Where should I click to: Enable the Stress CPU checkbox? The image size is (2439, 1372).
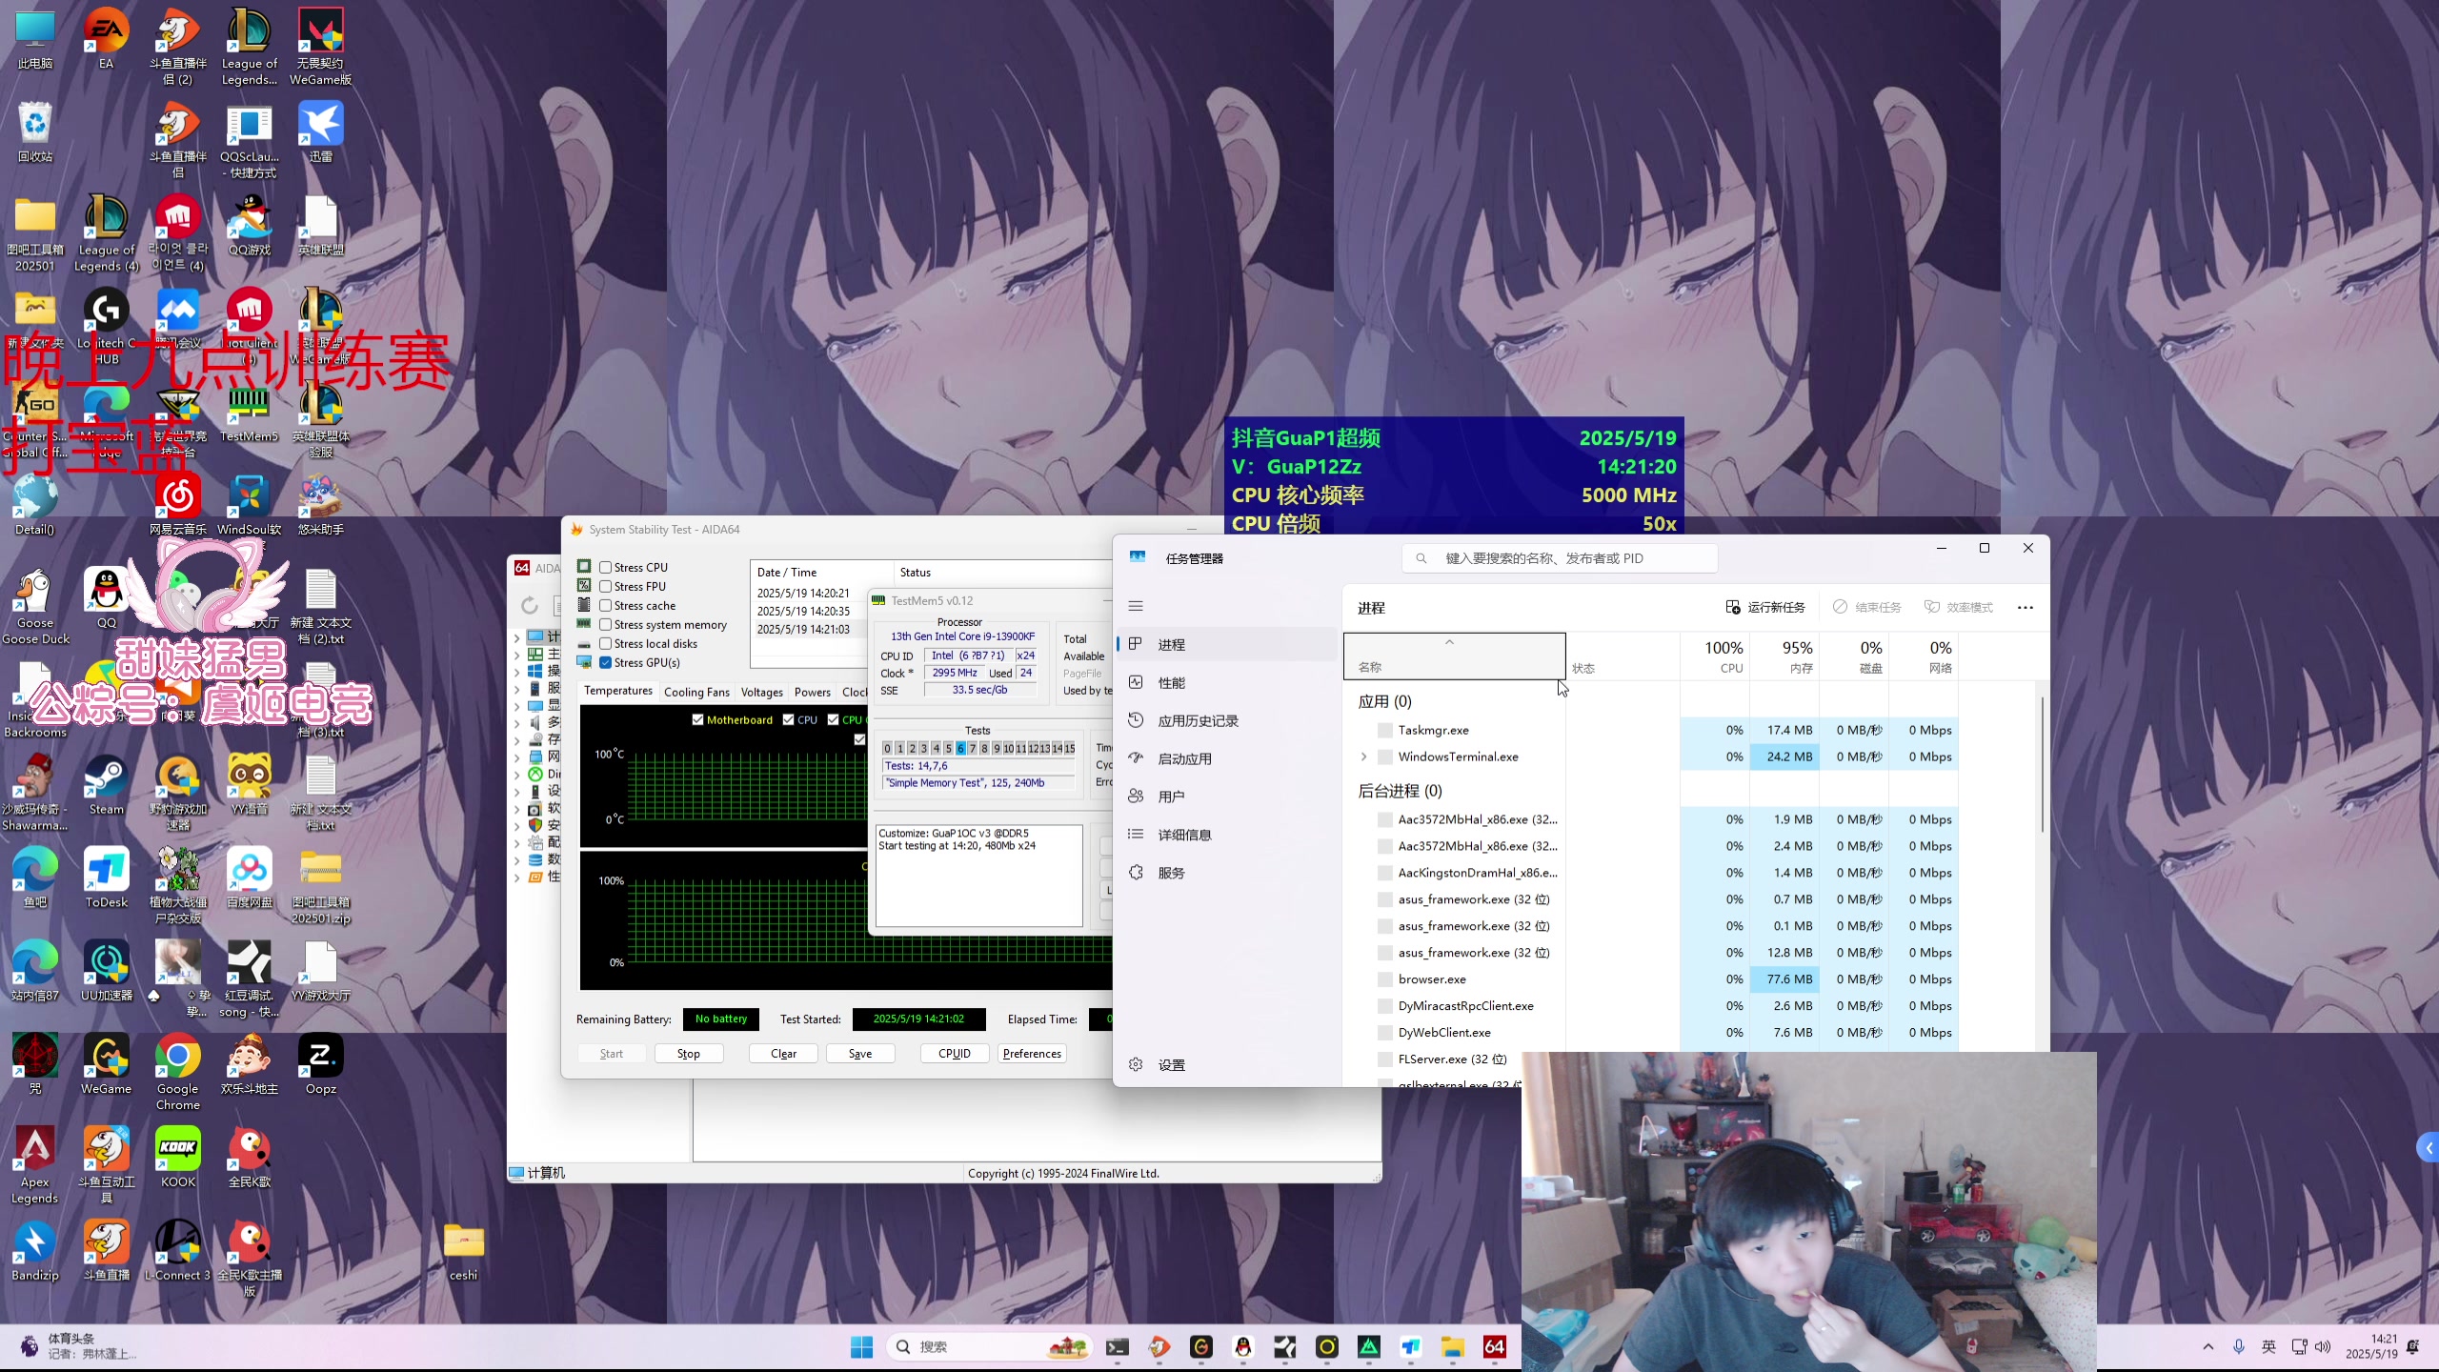tap(605, 567)
